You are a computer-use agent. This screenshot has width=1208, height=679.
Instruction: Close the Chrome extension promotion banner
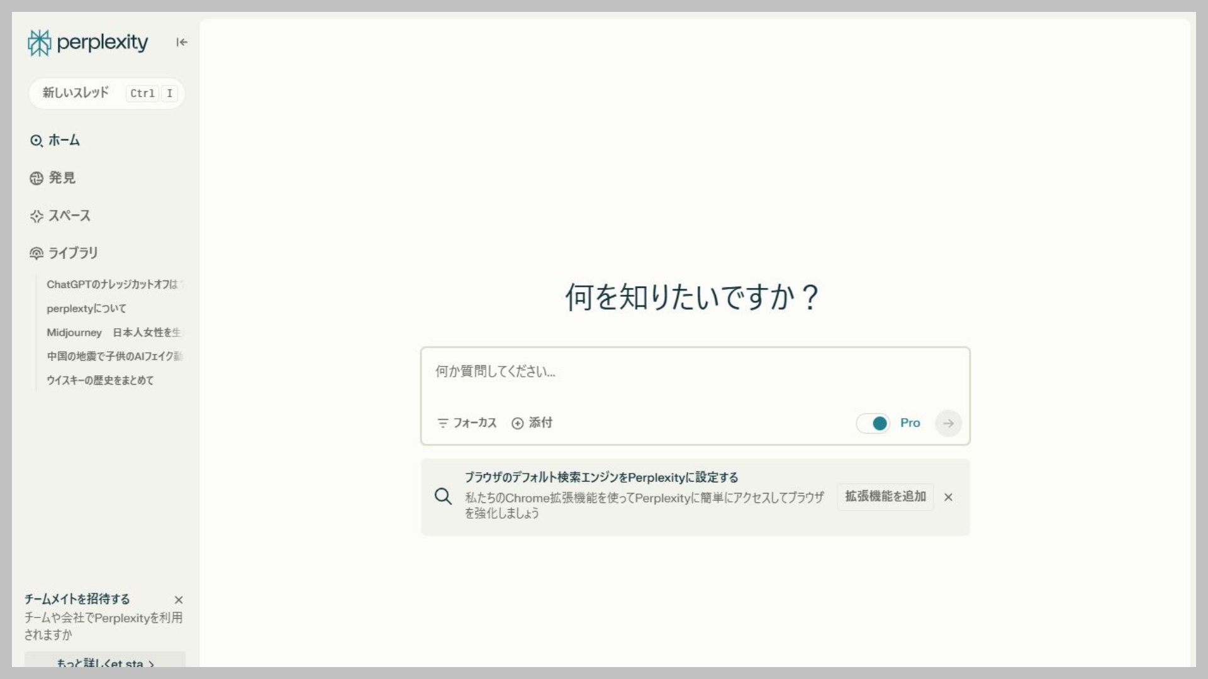click(949, 497)
